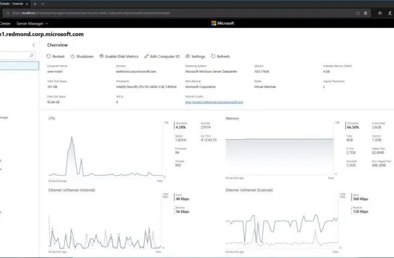Click the Send 48 Kbps value

point(182,199)
